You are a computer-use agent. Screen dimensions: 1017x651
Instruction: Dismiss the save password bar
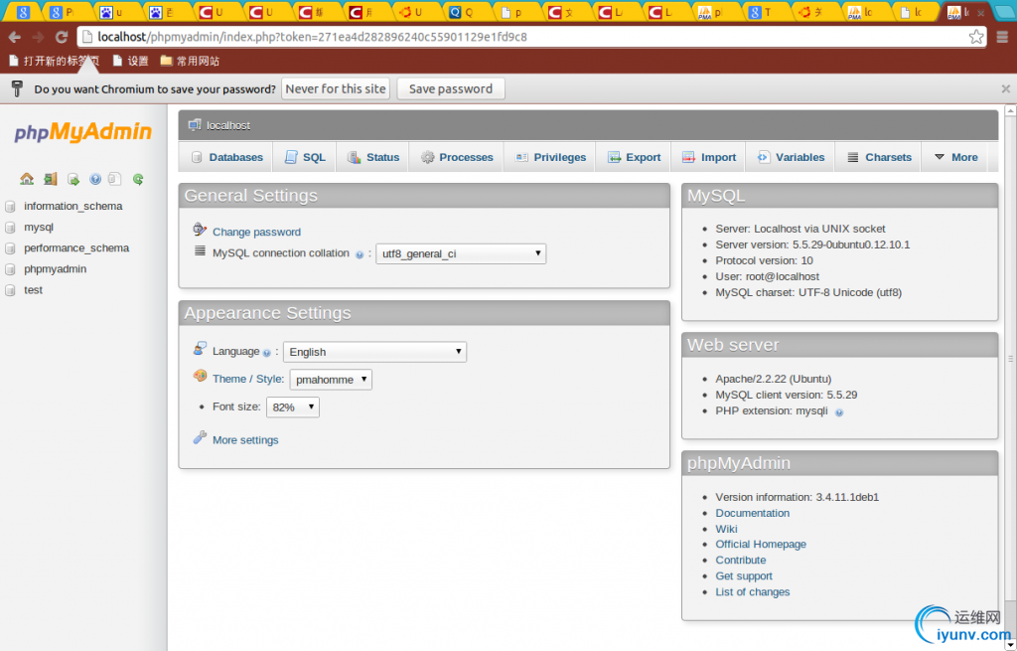pyautogui.click(x=1005, y=88)
